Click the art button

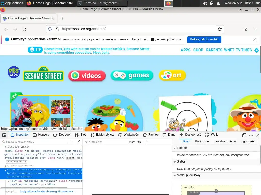click(172, 75)
